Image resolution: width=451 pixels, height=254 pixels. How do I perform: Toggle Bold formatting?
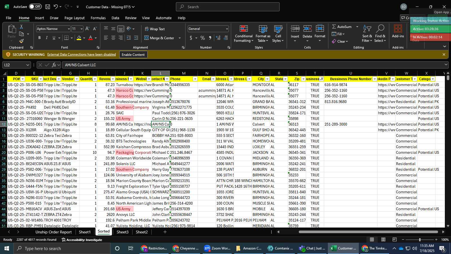click(x=39, y=38)
